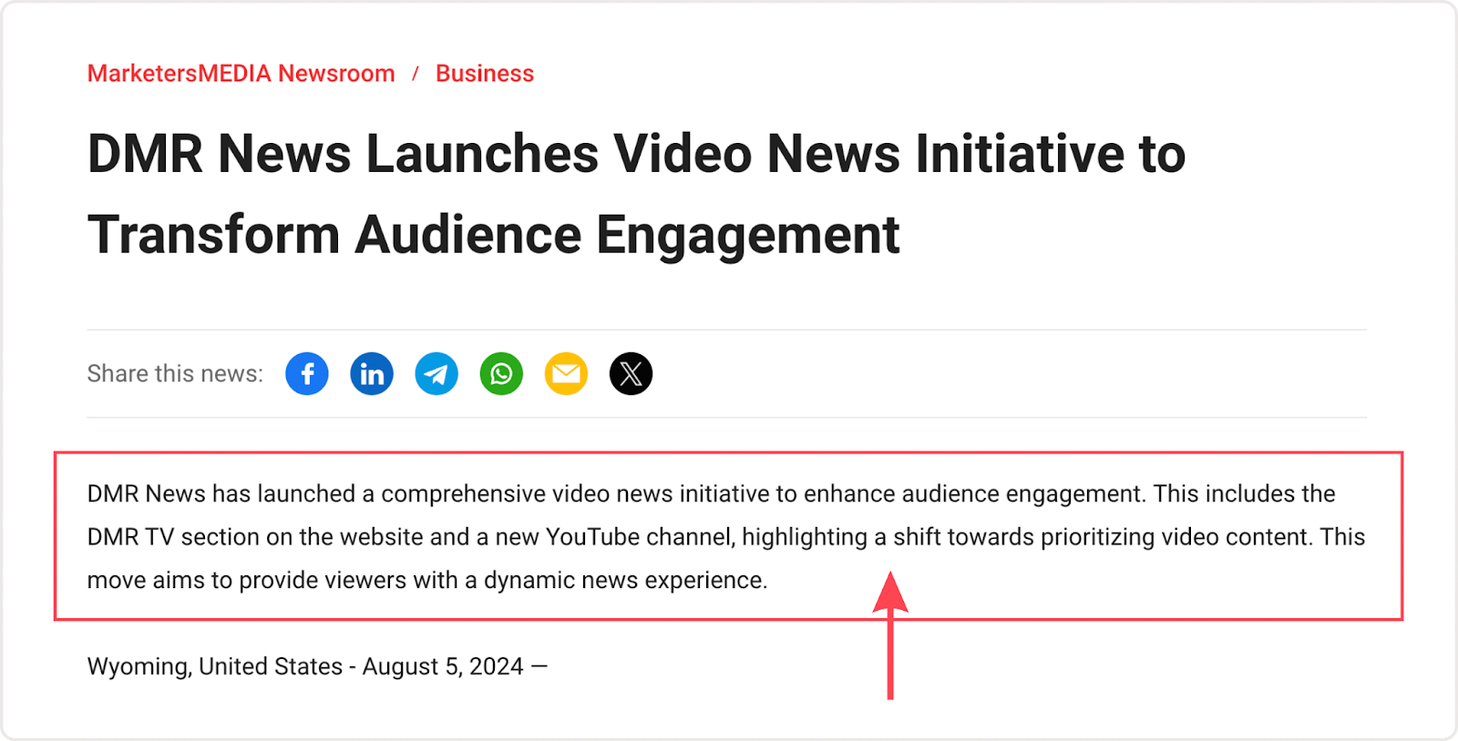
Task: Share article via Telegram
Action: point(436,373)
